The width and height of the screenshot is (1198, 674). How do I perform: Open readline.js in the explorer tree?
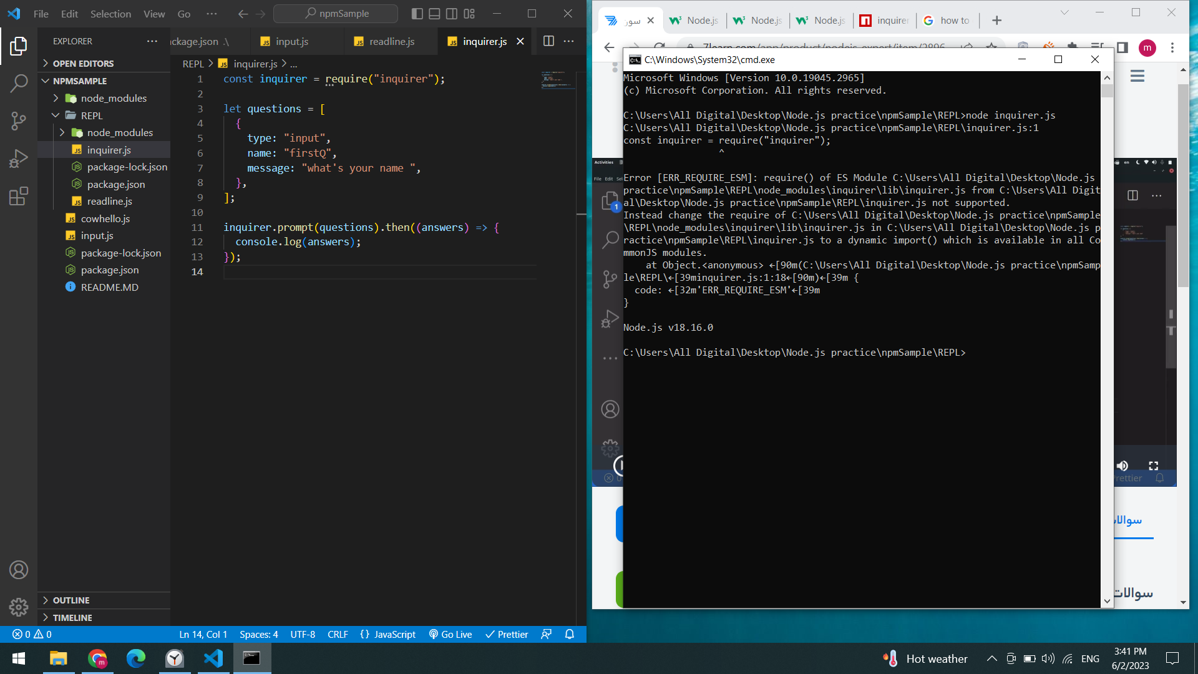(x=104, y=201)
